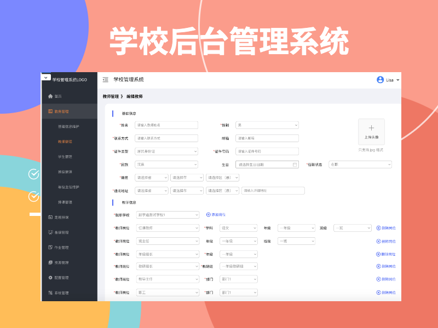Click the plus icon to upload avatar

coord(371,128)
